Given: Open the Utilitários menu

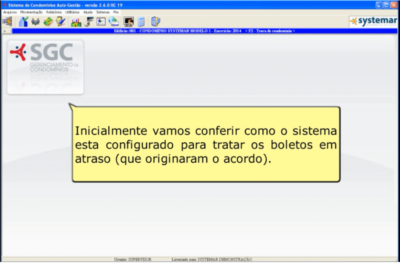Looking at the screenshot, I should tap(73, 12).
